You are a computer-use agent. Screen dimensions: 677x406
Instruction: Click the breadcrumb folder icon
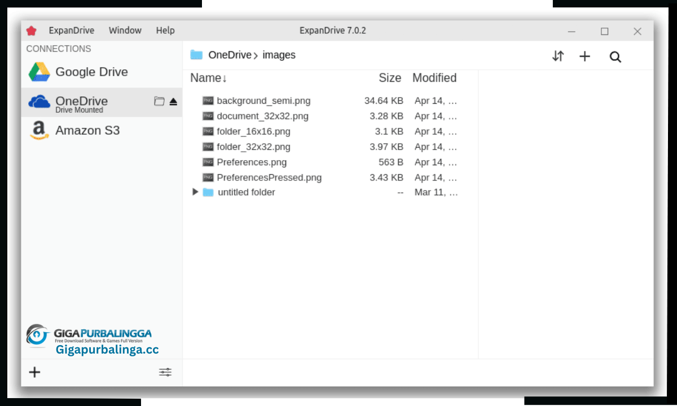(196, 55)
